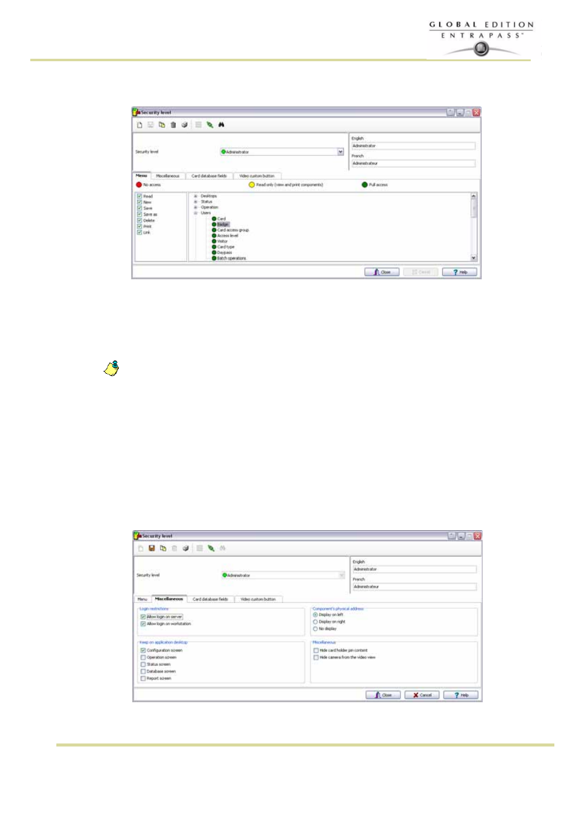578x818 pixels.
Task: Click the green access circle beside Daypass
Action: [214, 253]
